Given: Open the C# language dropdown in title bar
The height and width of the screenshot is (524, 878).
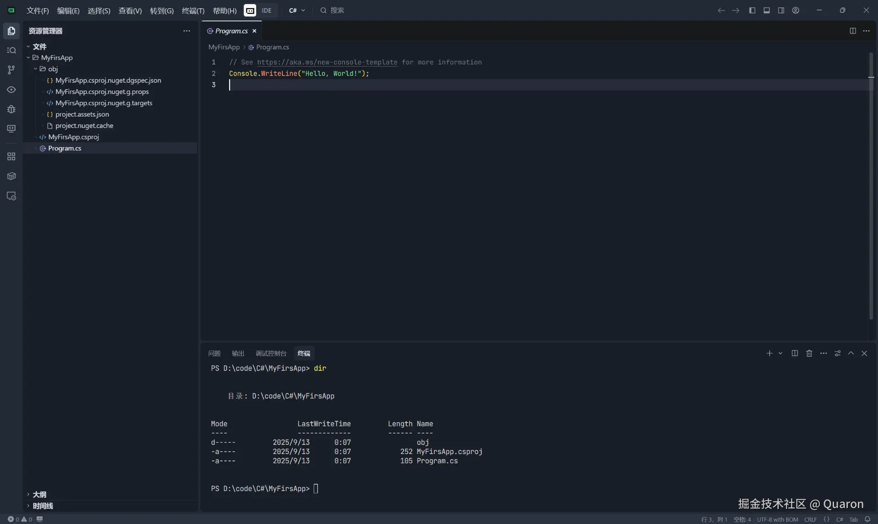Looking at the screenshot, I should click(297, 11).
